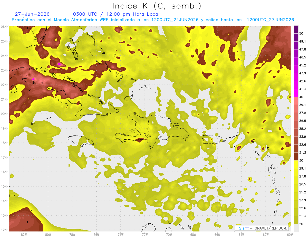Image resolution: width=308 pixels, height=238 pixels.
Task: Click the colorbar value 41.3
Action: (303, 89)
